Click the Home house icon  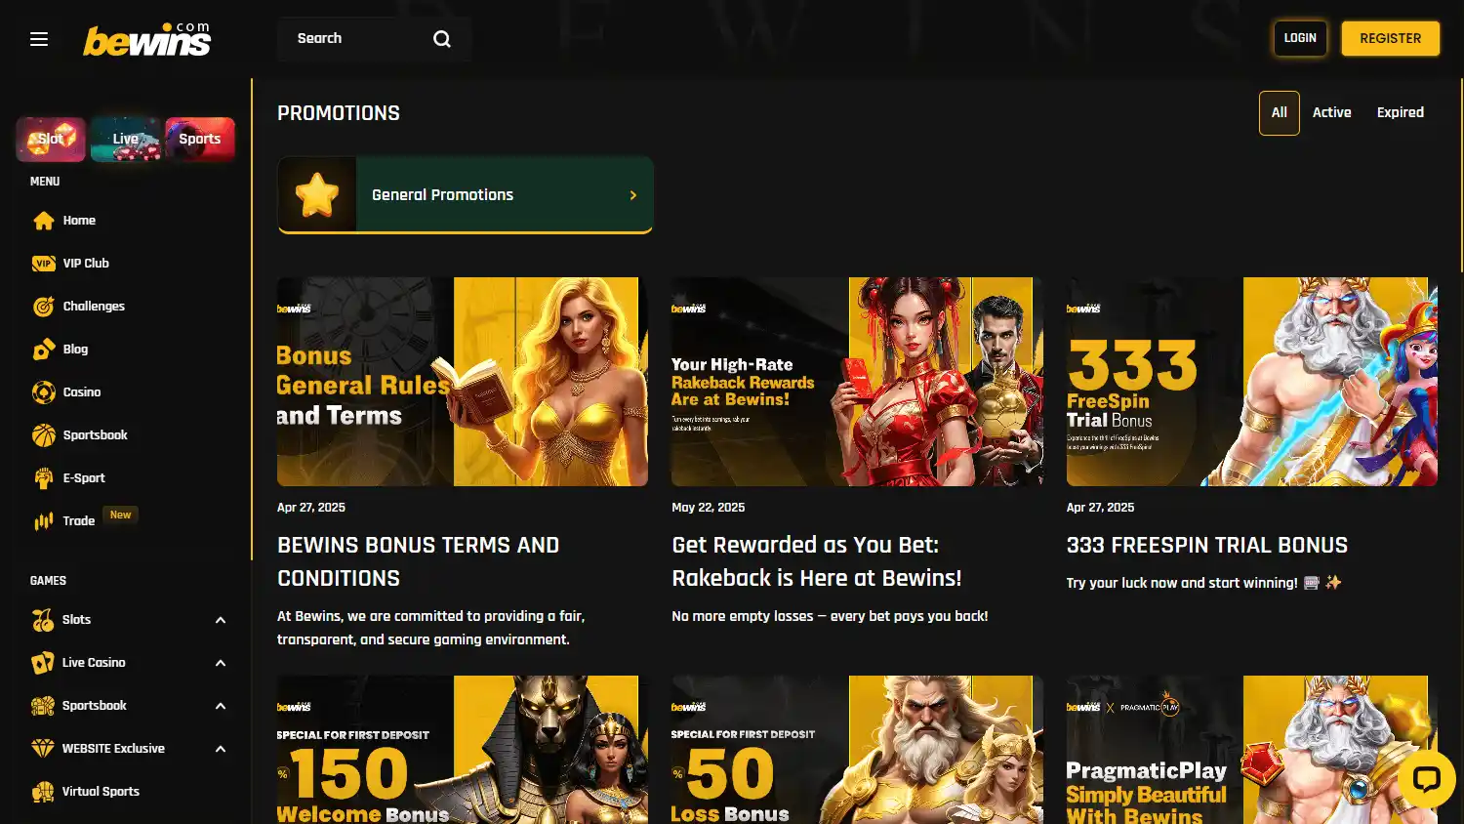44,221
